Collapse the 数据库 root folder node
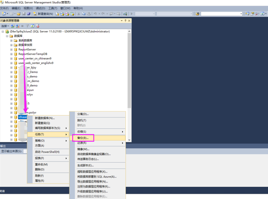Screen dimensions: 268x199 point(7,36)
